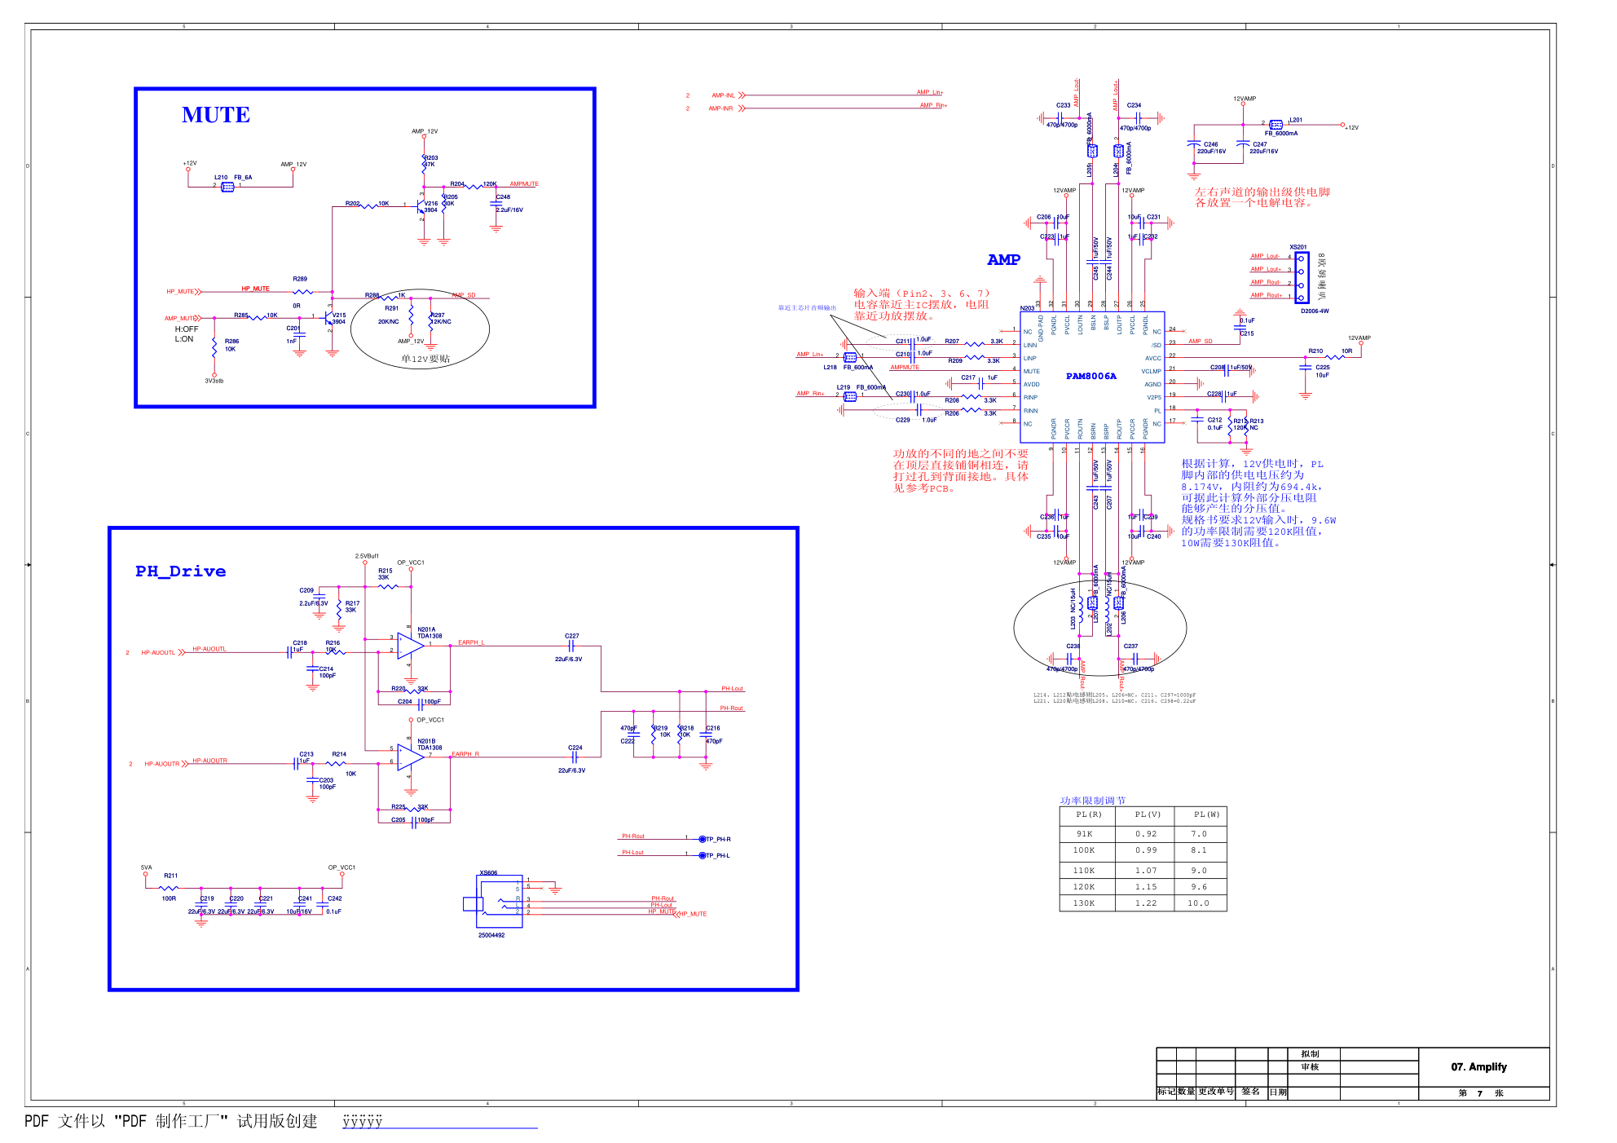
Task: Click the N201A op-amp triangle
Action: (x=411, y=646)
